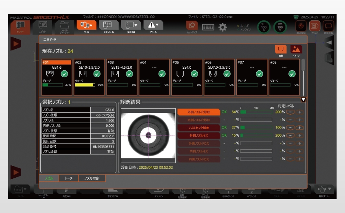Viewport: 345px width, 213px height.
Task: Click the ノズルセンタ誤差 diagnosis button
Action: click(x=198, y=127)
